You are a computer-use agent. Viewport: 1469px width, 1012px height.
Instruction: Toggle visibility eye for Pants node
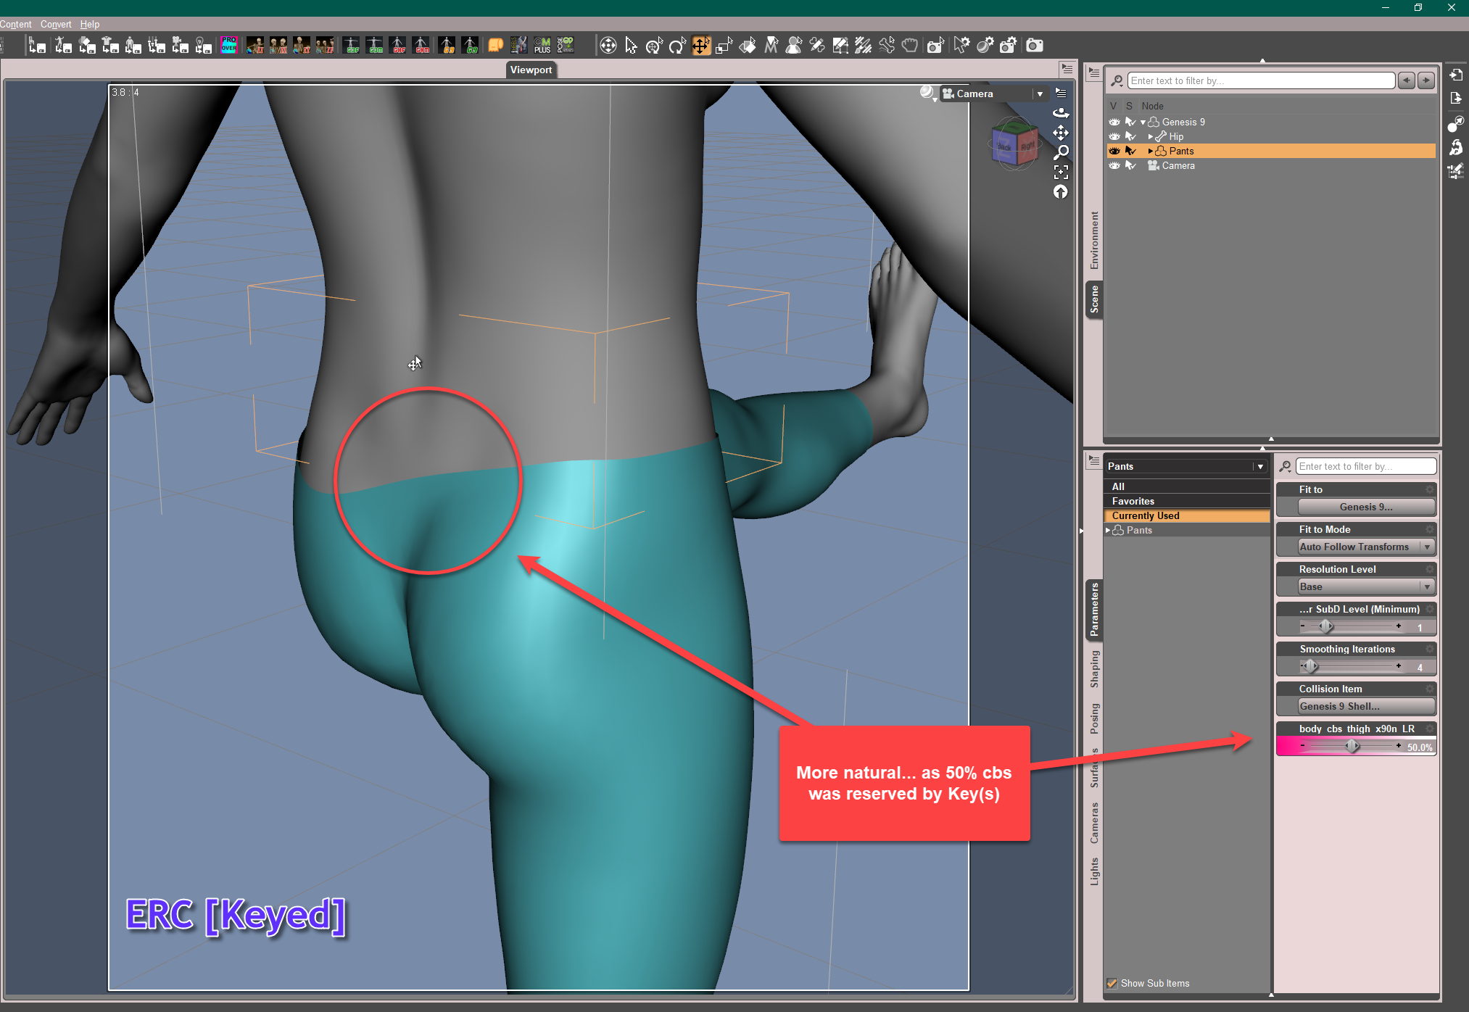[x=1114, y=151]
